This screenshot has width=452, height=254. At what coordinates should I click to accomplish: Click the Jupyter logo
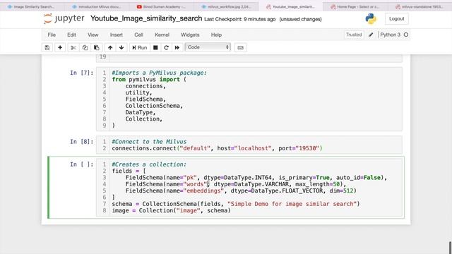pyautogui.click(x=64, y=19)
